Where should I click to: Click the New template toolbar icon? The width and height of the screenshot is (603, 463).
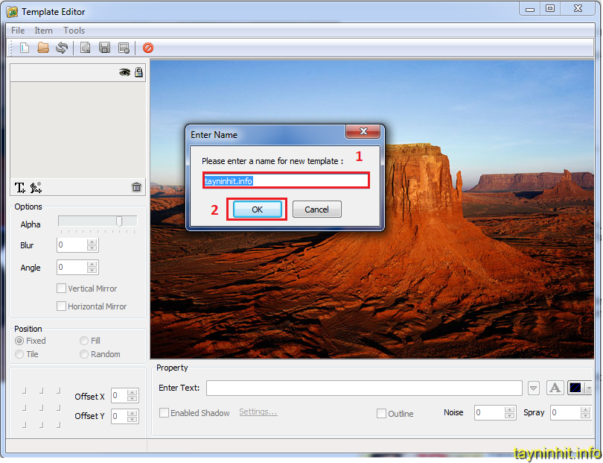coord(25,48)
